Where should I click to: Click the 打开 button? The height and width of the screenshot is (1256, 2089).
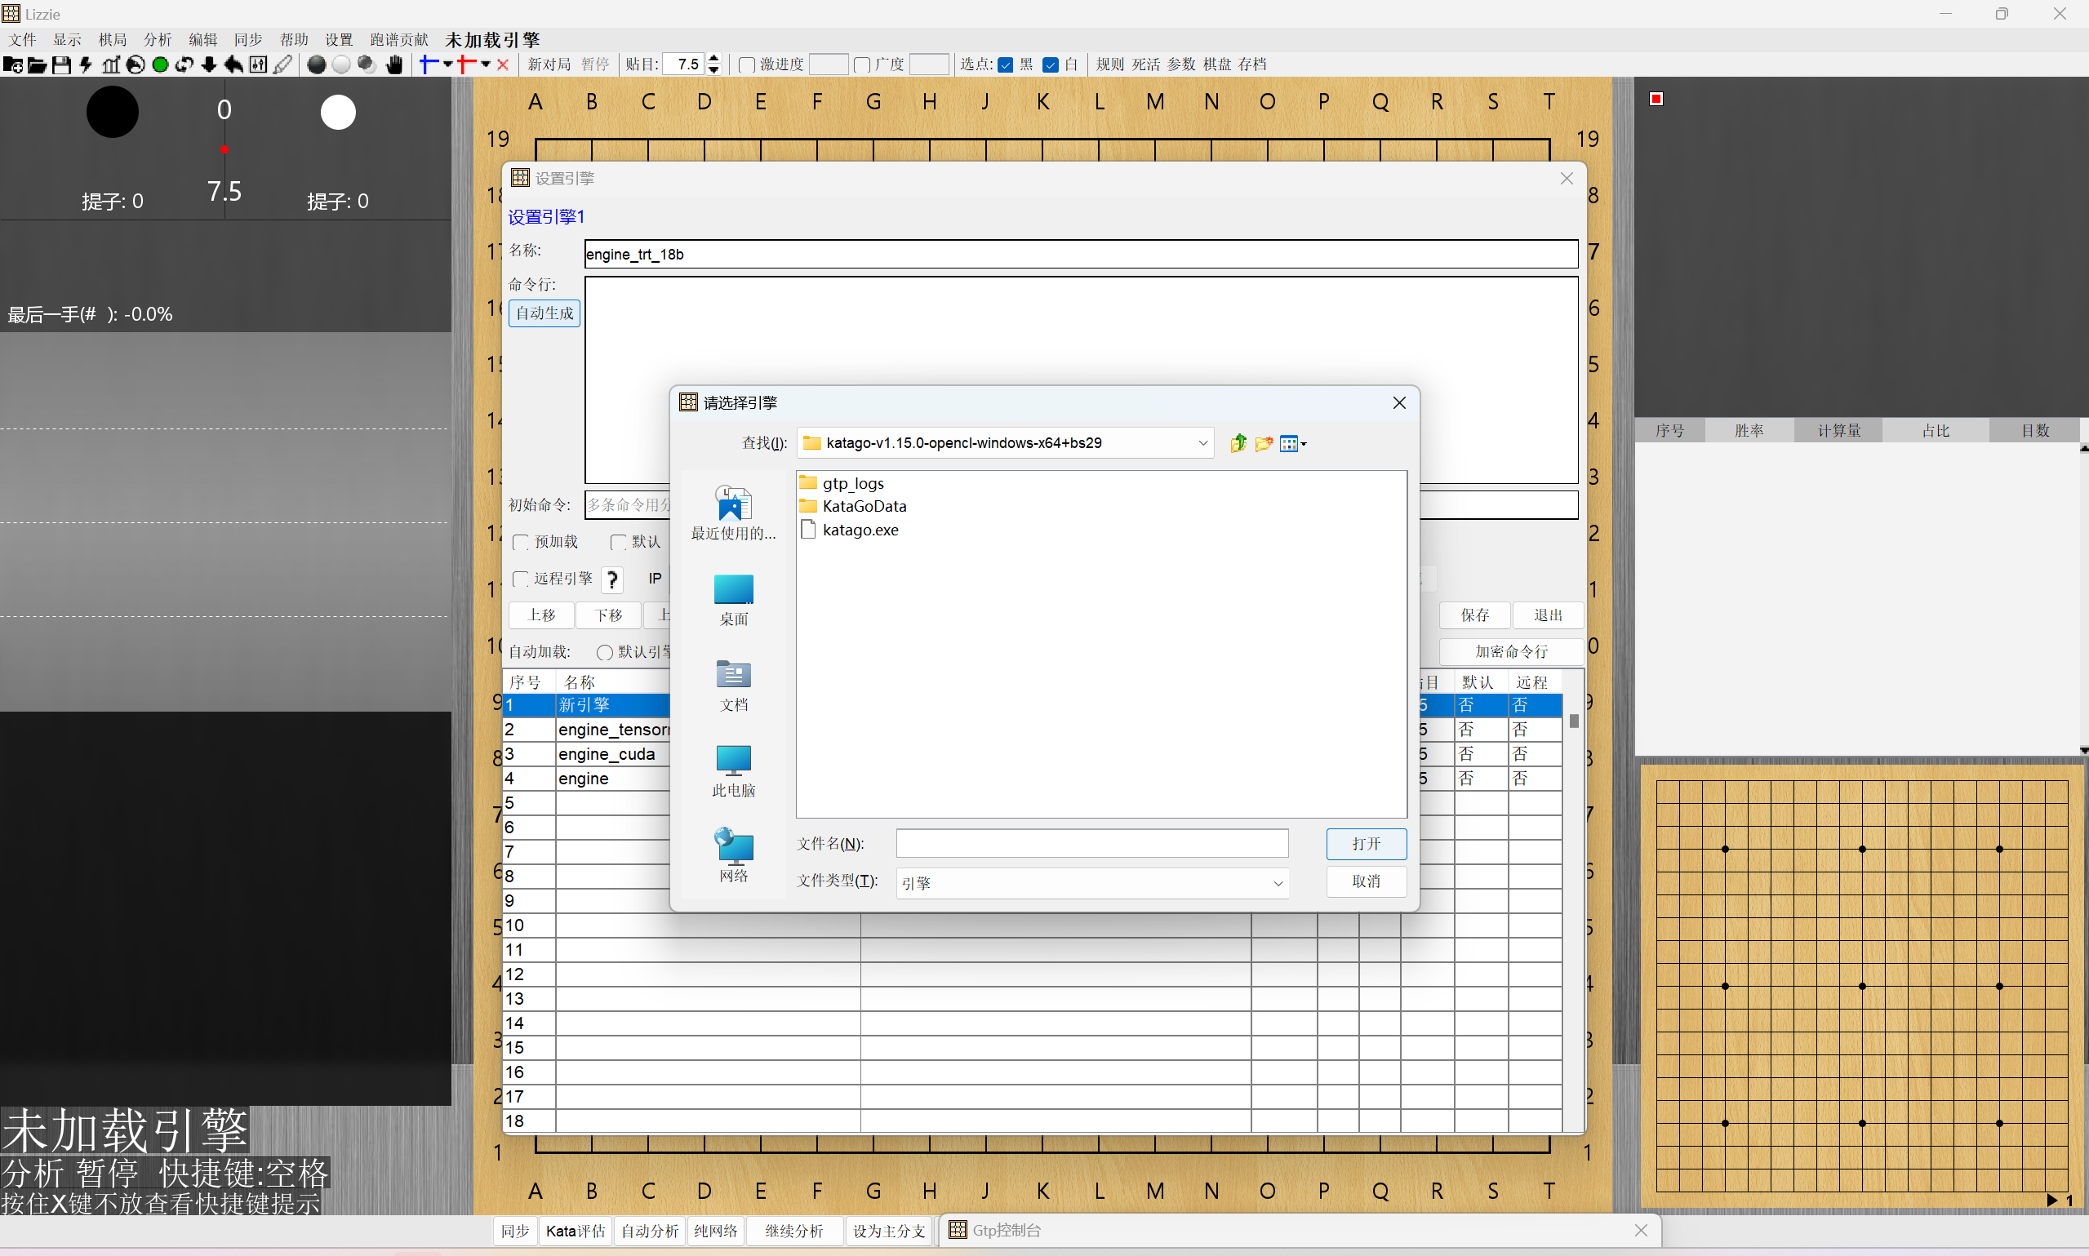(x=1365, y=843)
